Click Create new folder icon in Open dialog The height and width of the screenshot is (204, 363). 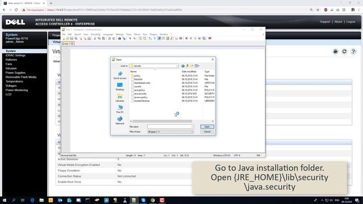point(192,66)
